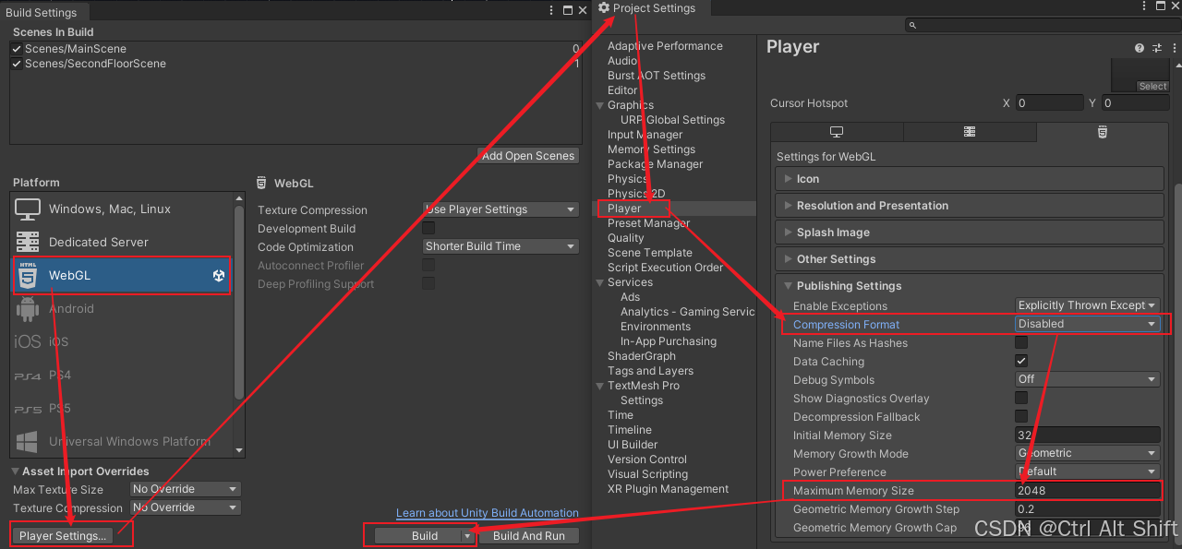Click the Build And Run button
The height and width of the screenshot is (549, 1182).
(529, 536)
